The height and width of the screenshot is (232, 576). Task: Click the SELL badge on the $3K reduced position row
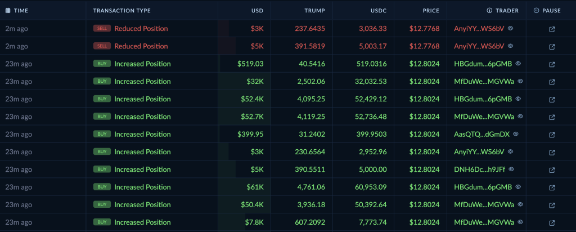tap(102, 28)
